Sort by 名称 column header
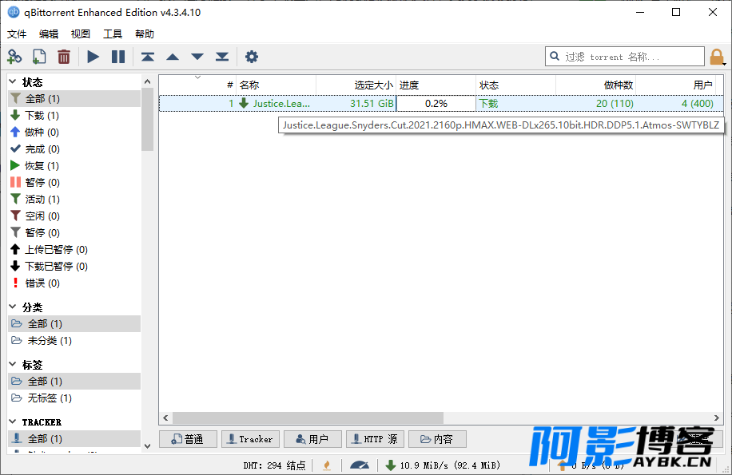Image resolution: width=732 pixels, height=475 pixels. click(276, 85)
